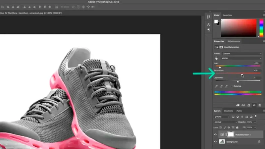Turn layer filtering on or off

[x=256, y=116]
